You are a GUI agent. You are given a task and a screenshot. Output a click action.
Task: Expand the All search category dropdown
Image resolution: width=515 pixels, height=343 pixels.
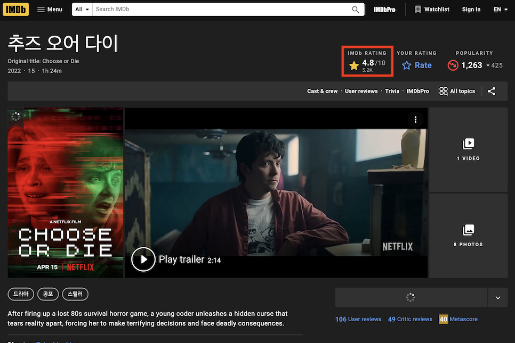[x=82, y=9]
